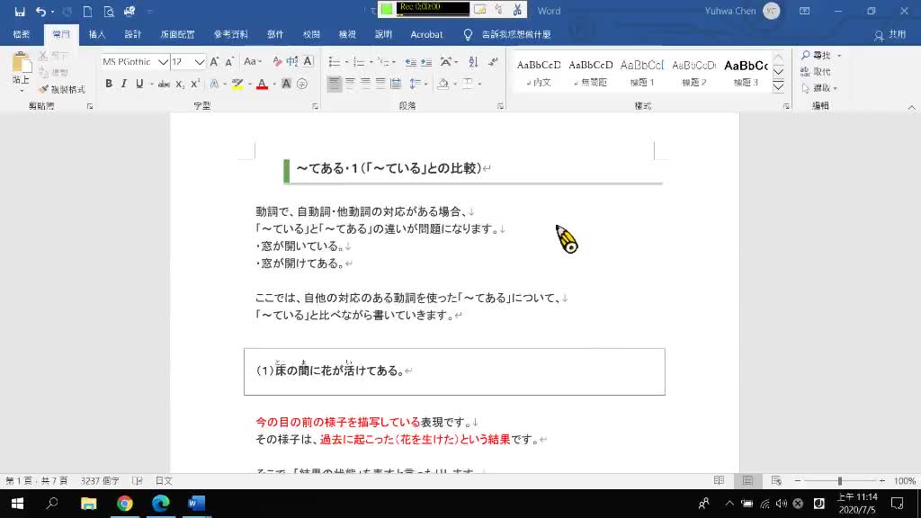Image resolution: width=921 pixels, height=518 pixels.
Task: Open the font size dropdown
Action: point(199,62)
